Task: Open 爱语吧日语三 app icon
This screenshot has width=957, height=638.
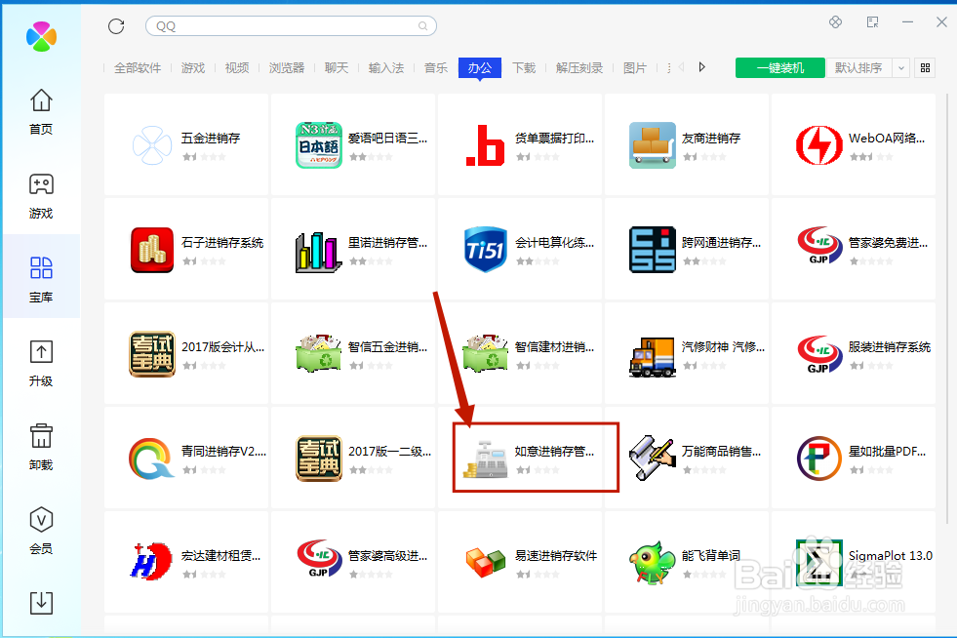Action: [319, 145]
